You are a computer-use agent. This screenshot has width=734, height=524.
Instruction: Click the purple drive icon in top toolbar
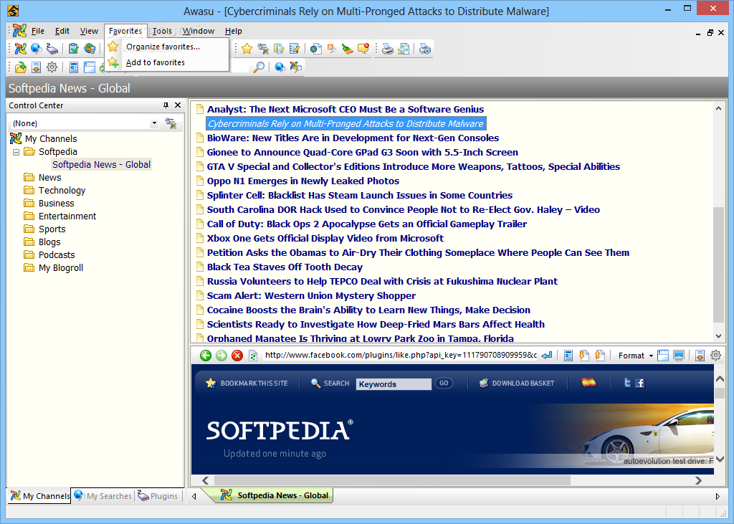[x=52, y=48]
